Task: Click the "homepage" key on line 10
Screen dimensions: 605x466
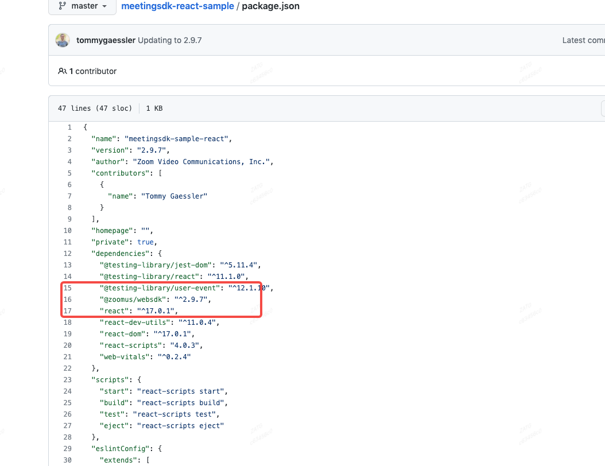Action: tap(112, 230)
